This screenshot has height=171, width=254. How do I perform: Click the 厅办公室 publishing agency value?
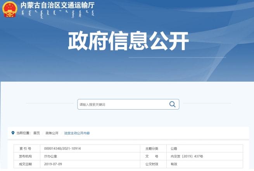pyautogui.click(x=50, y=156)
